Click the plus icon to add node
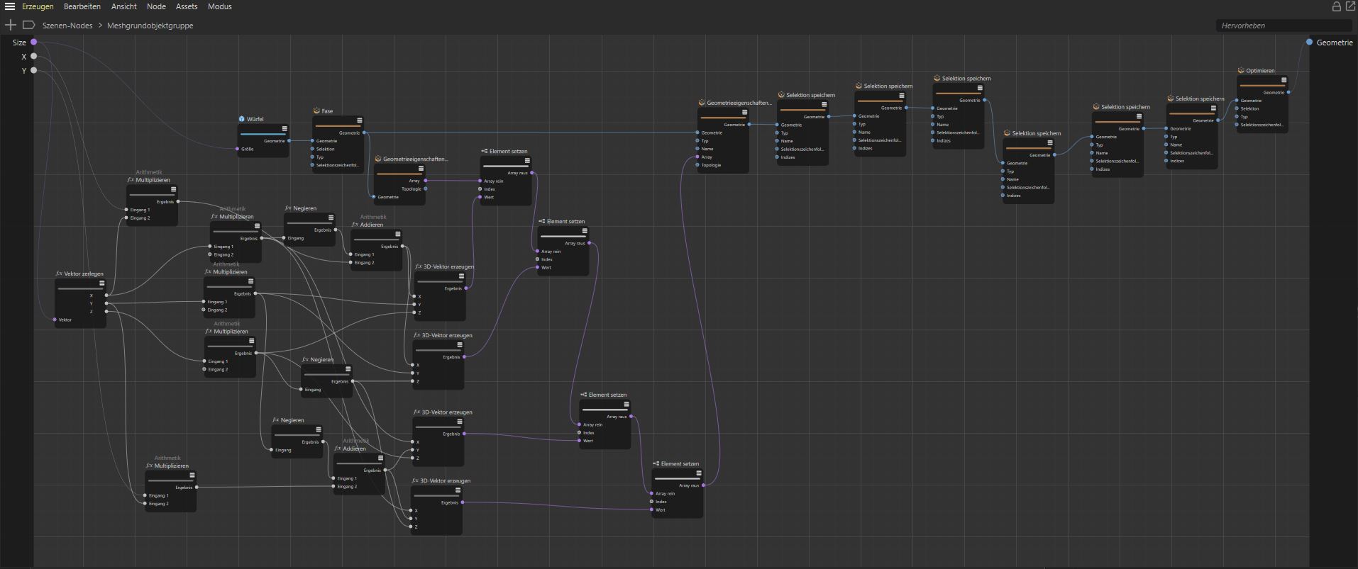Image resolution: width=1358 pixels, height=569 pixels. [x=11, y=26]
